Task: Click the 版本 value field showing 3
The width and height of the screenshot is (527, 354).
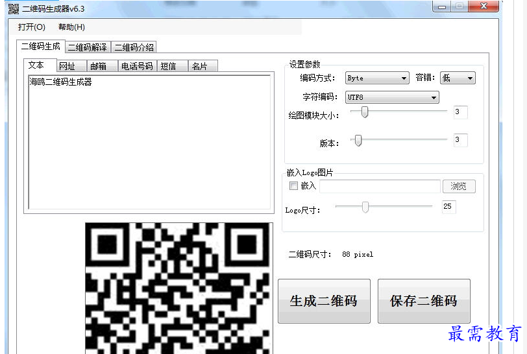Action: pyautogui.click(x=460, y=140)
